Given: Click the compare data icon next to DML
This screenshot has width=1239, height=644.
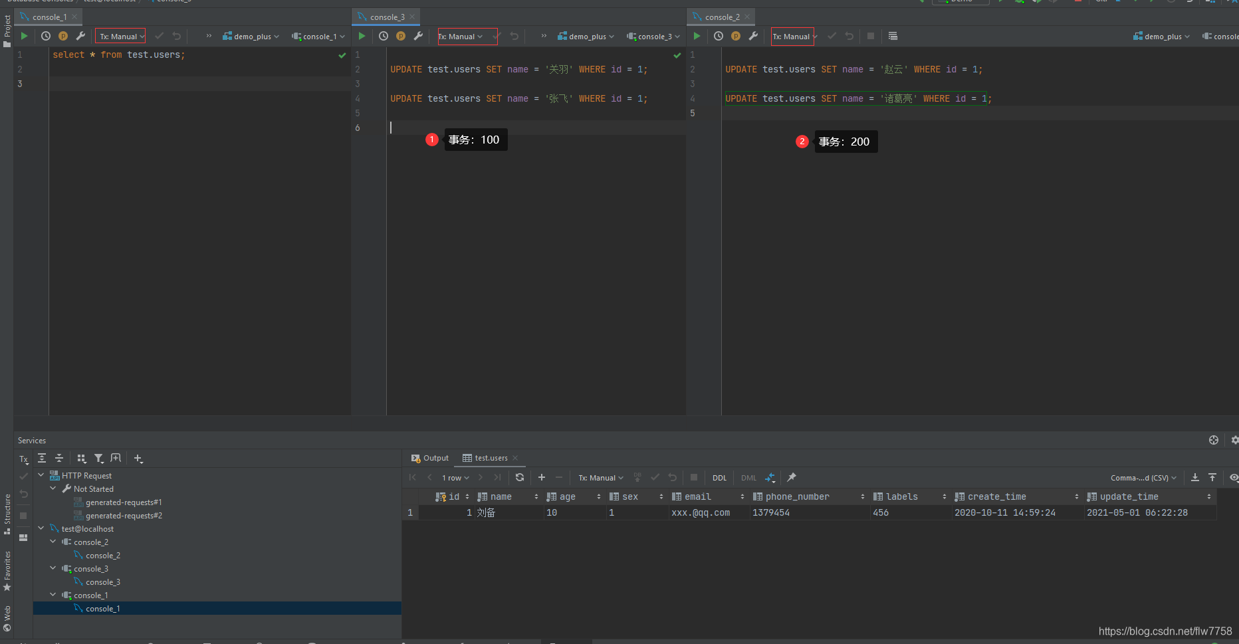Looking at the screenshot, I should click(770, 477).
